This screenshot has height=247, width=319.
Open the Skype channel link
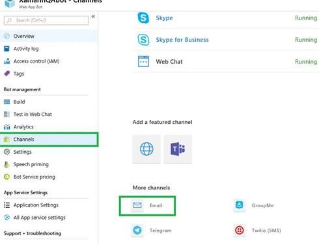point(164,18)
